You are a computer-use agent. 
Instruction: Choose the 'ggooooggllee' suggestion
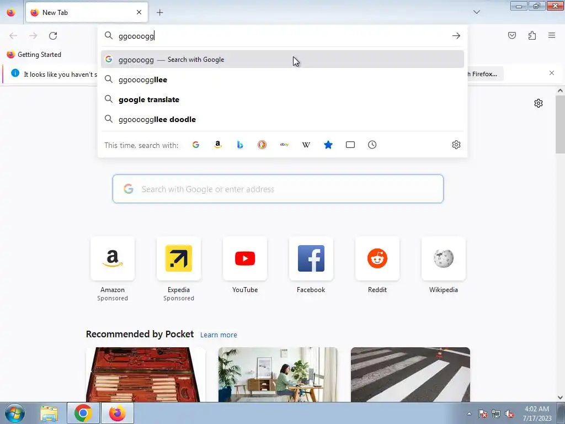pyautogui.click(x=282, y=79)
